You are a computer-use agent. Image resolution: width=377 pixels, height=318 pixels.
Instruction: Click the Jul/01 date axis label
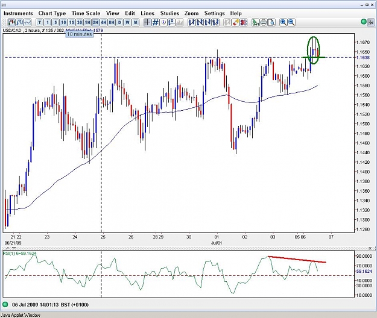point(217,243)
